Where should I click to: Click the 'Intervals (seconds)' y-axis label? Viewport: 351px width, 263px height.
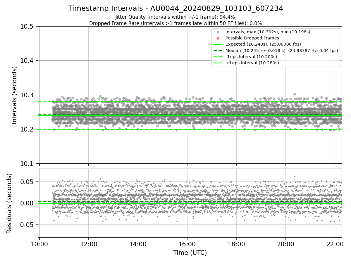pos(15,95)
